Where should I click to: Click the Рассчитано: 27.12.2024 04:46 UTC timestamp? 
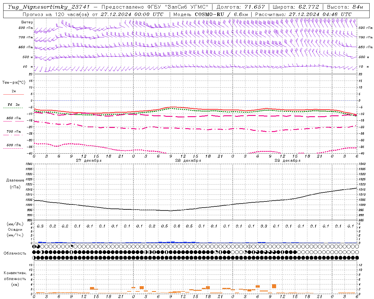(303, 14)
